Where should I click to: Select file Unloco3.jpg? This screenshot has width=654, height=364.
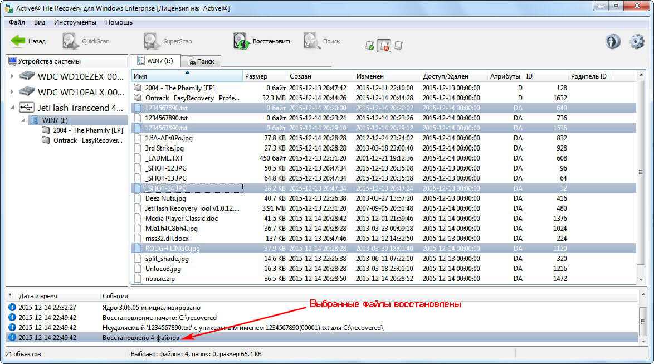[x=163, y=269]
